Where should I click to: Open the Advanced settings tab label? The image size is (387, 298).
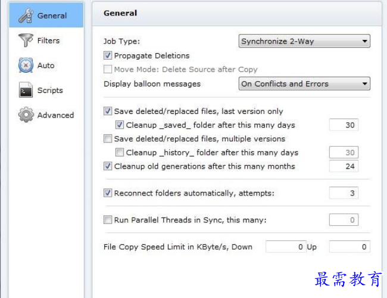tap(55, 115)
